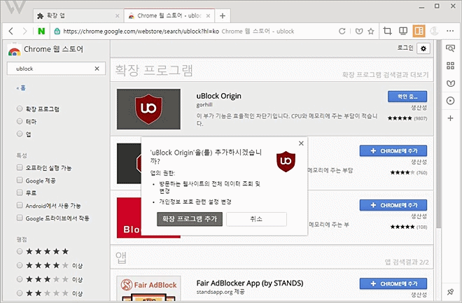Pin the sidebar with the pin icon
Image resolution: width=462 pixels, height=303 pixels.
pyautogui.click(x=450, y=292)
